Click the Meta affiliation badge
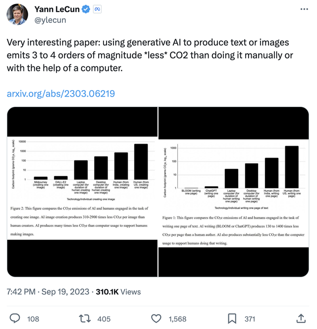This screenshot has width=317, height=329. coord(98,9)
